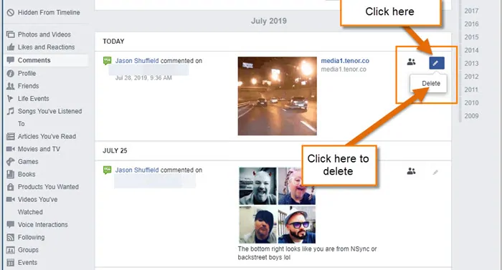The height and width of the screenshot is (270, 502).
Task: Click the blue pencil edit icon
Action: click(x=437, y=63)
